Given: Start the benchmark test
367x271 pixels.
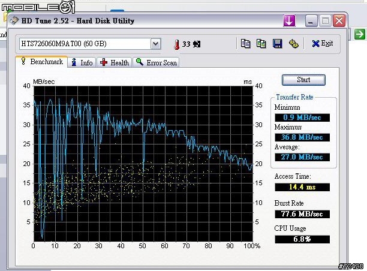Looking at the screenshot, I should coord(303,80).
